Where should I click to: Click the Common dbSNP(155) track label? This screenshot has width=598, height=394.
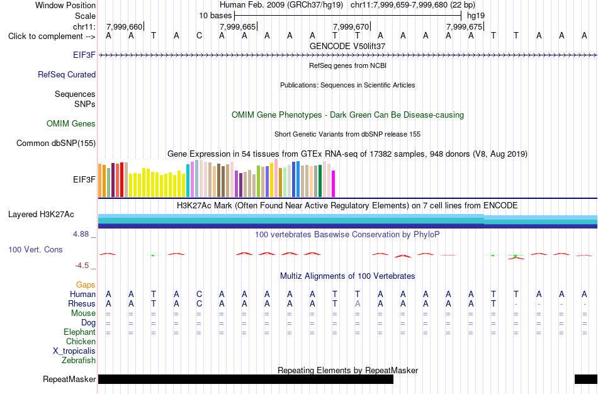tap(55, 143)
